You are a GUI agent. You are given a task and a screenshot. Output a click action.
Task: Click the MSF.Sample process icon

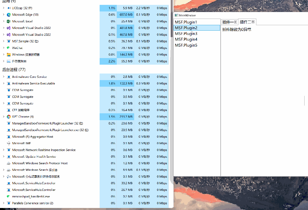(9, 41)
